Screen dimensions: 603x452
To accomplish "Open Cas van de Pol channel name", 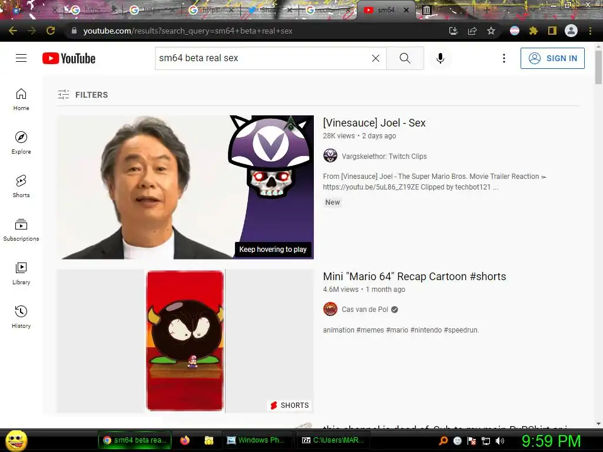I will click(365, 310).
